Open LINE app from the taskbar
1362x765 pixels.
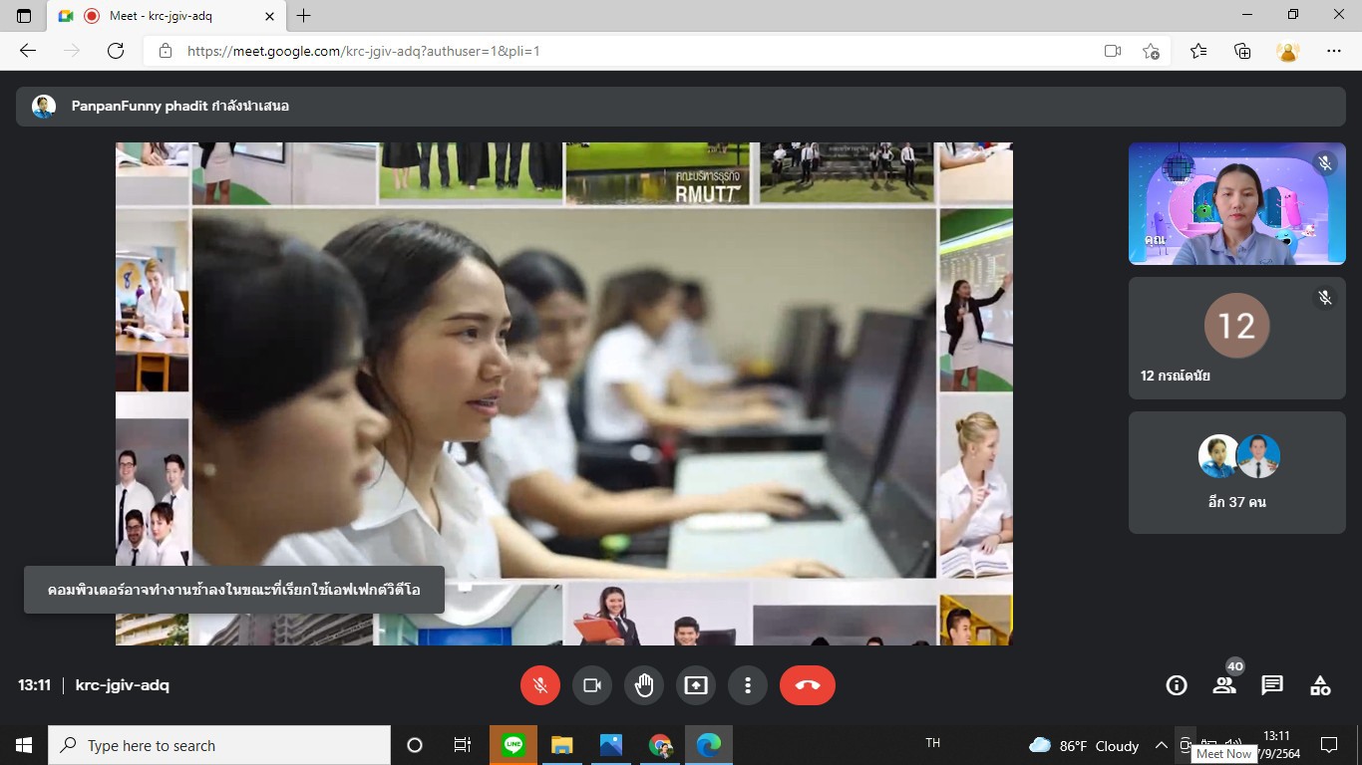click(x=513, y=745)
